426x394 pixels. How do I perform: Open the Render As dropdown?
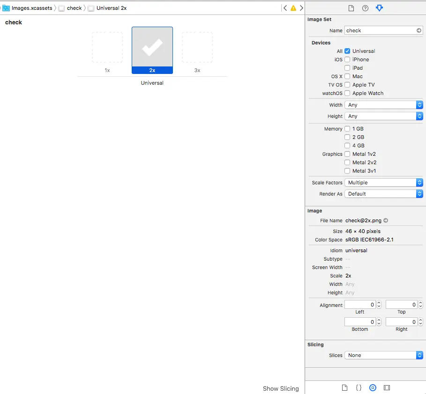(384, 194)
